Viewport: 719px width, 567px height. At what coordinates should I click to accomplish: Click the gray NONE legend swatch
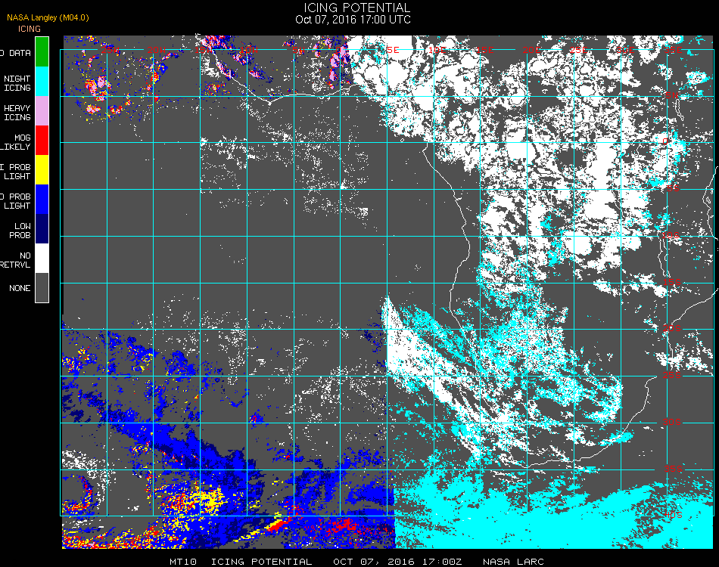pos(42,287)
